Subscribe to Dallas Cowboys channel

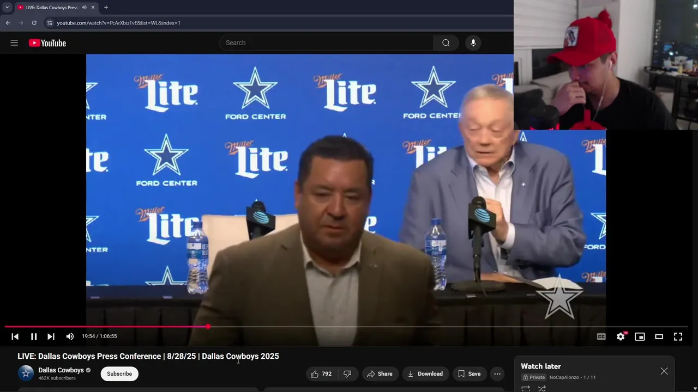click(x=119, y=373)
